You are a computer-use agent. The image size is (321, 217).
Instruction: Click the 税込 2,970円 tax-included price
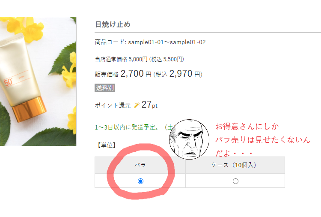[x=178, y=74]
